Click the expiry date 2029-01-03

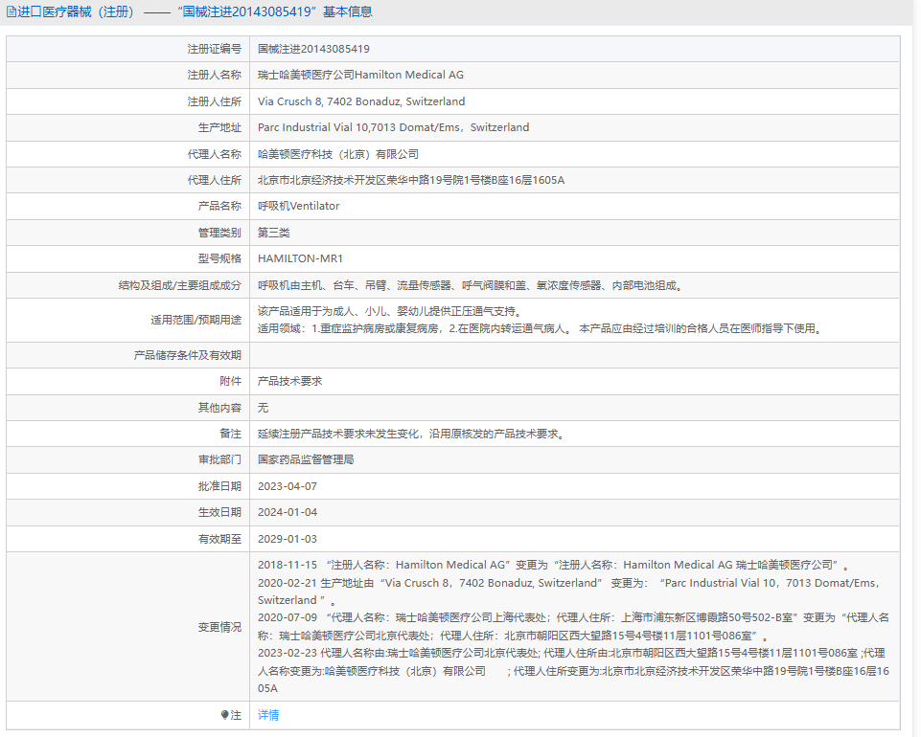point(287,539)
